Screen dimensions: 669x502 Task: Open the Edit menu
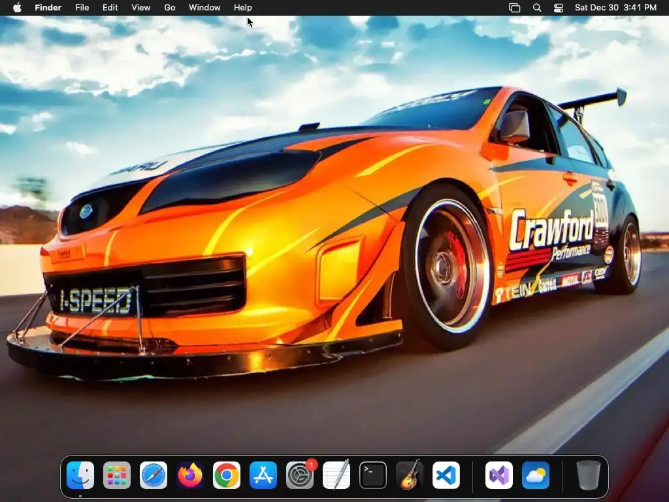pyautogui.click(x=110, y=7)
